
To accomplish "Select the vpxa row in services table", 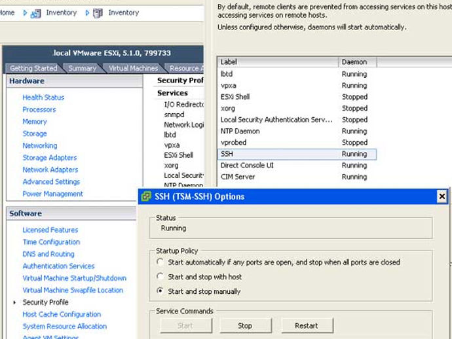I will [x=297, y=86].
